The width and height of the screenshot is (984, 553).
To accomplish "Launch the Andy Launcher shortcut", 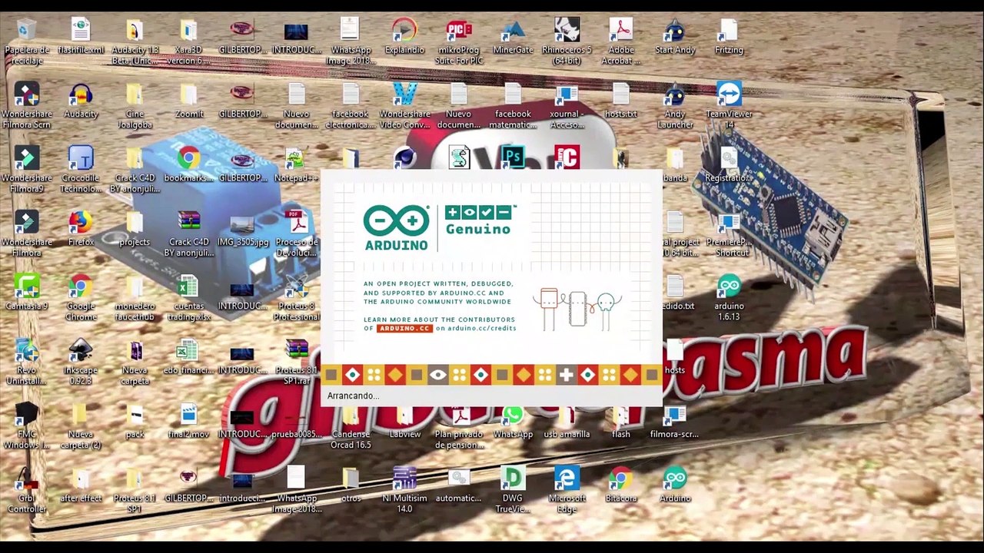I will point(675,106).
